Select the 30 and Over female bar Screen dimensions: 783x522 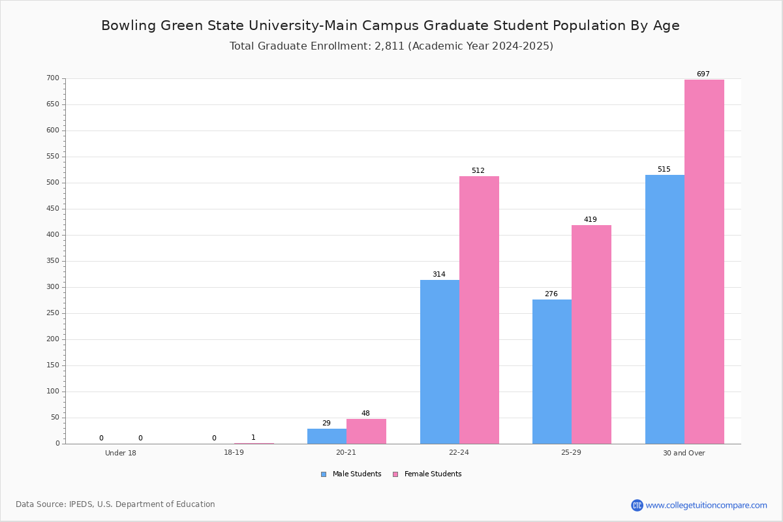point(704,262)
